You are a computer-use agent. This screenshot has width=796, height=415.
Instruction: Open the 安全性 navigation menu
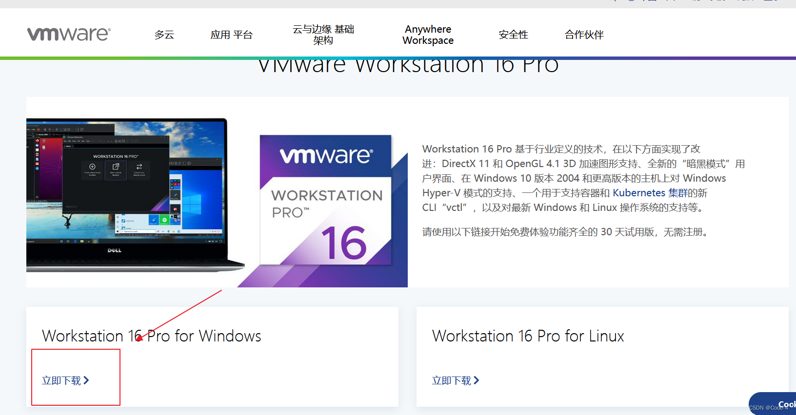point(514,35)
